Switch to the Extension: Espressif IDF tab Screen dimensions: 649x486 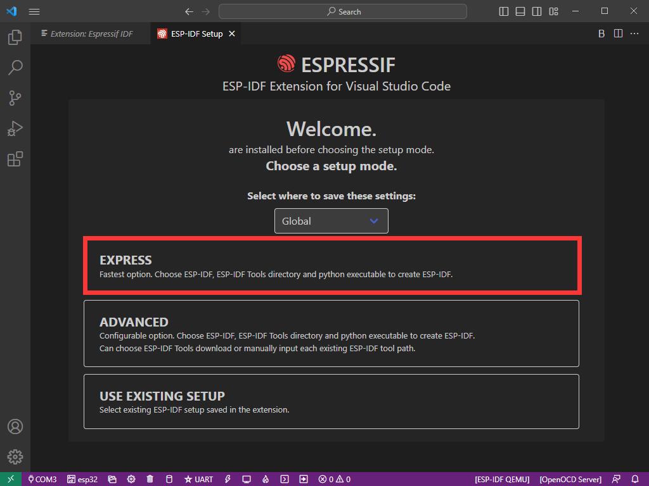point(89,34)
